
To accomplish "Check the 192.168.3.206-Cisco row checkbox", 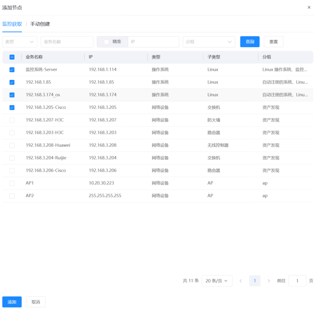I will coord(12,171).
